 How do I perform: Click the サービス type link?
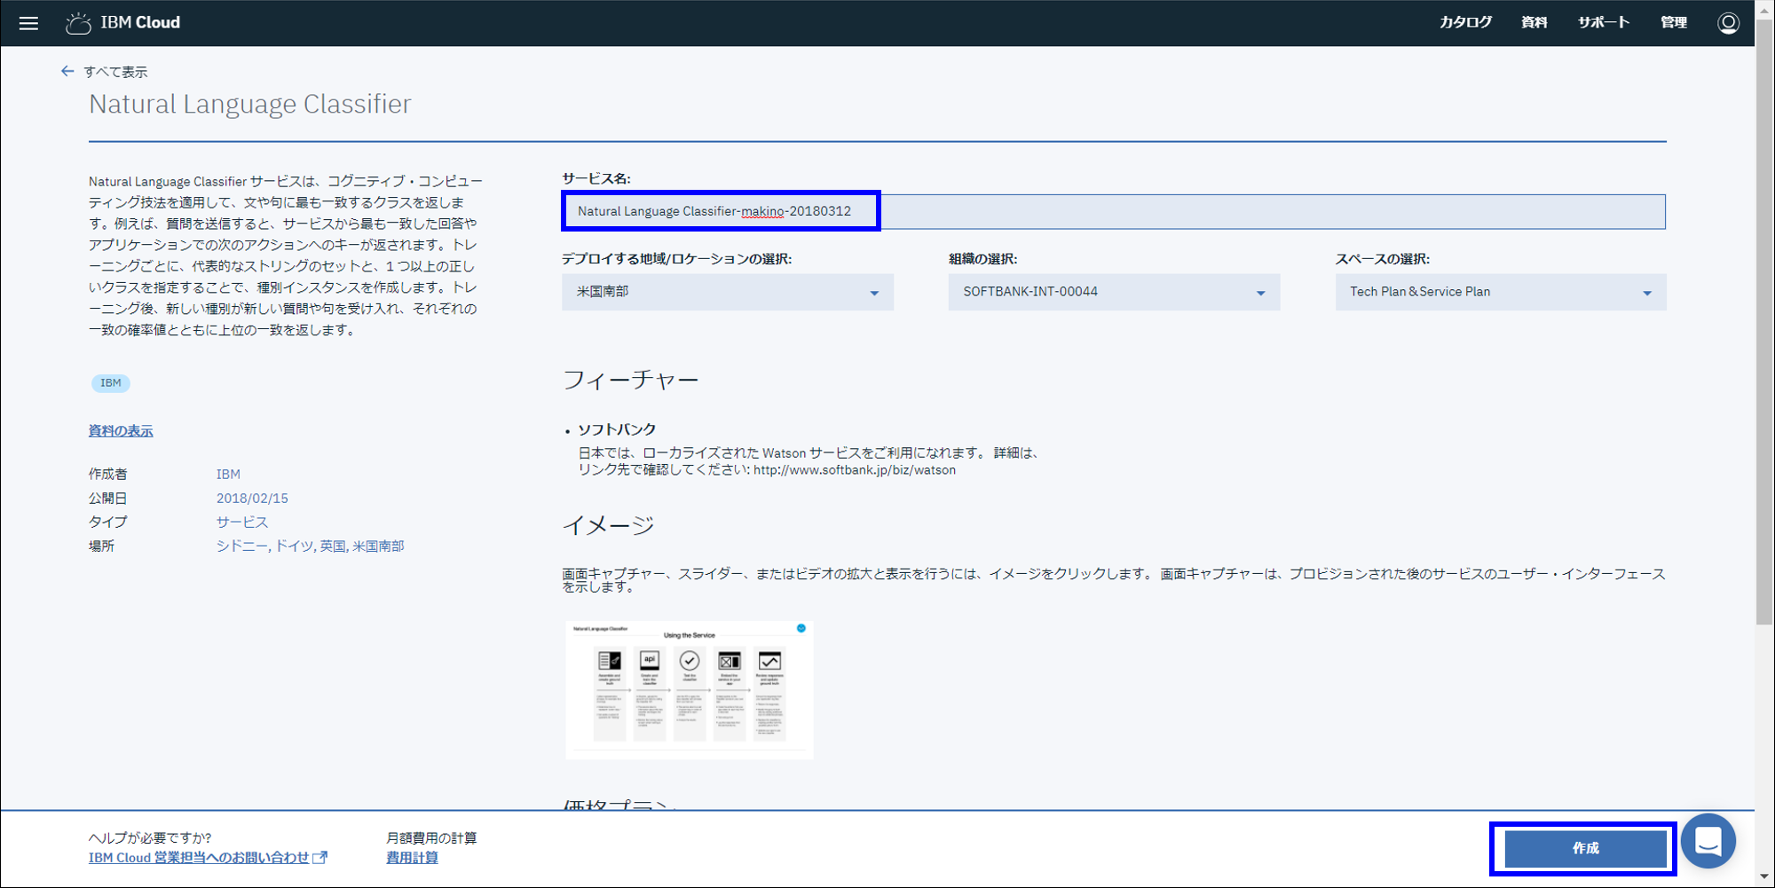242,522
